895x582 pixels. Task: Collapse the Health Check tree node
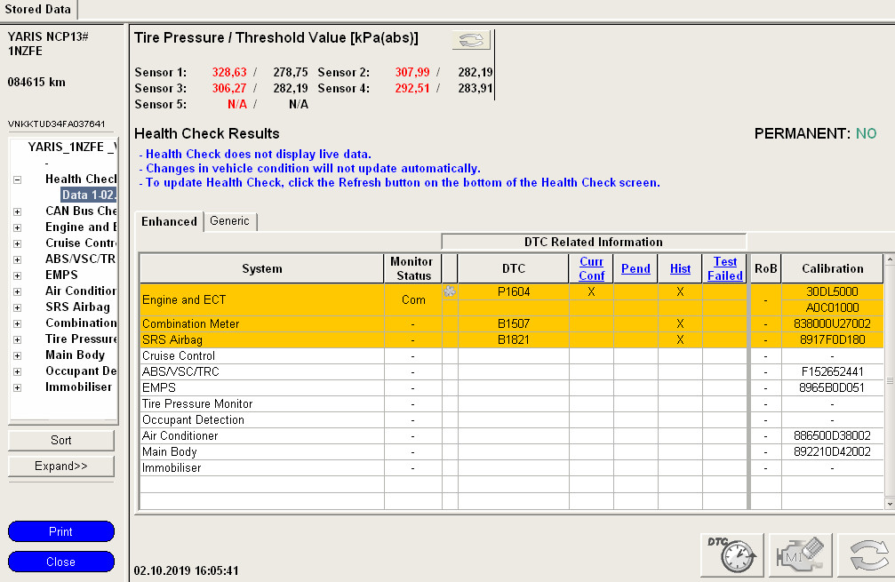(x=18, y=179)
